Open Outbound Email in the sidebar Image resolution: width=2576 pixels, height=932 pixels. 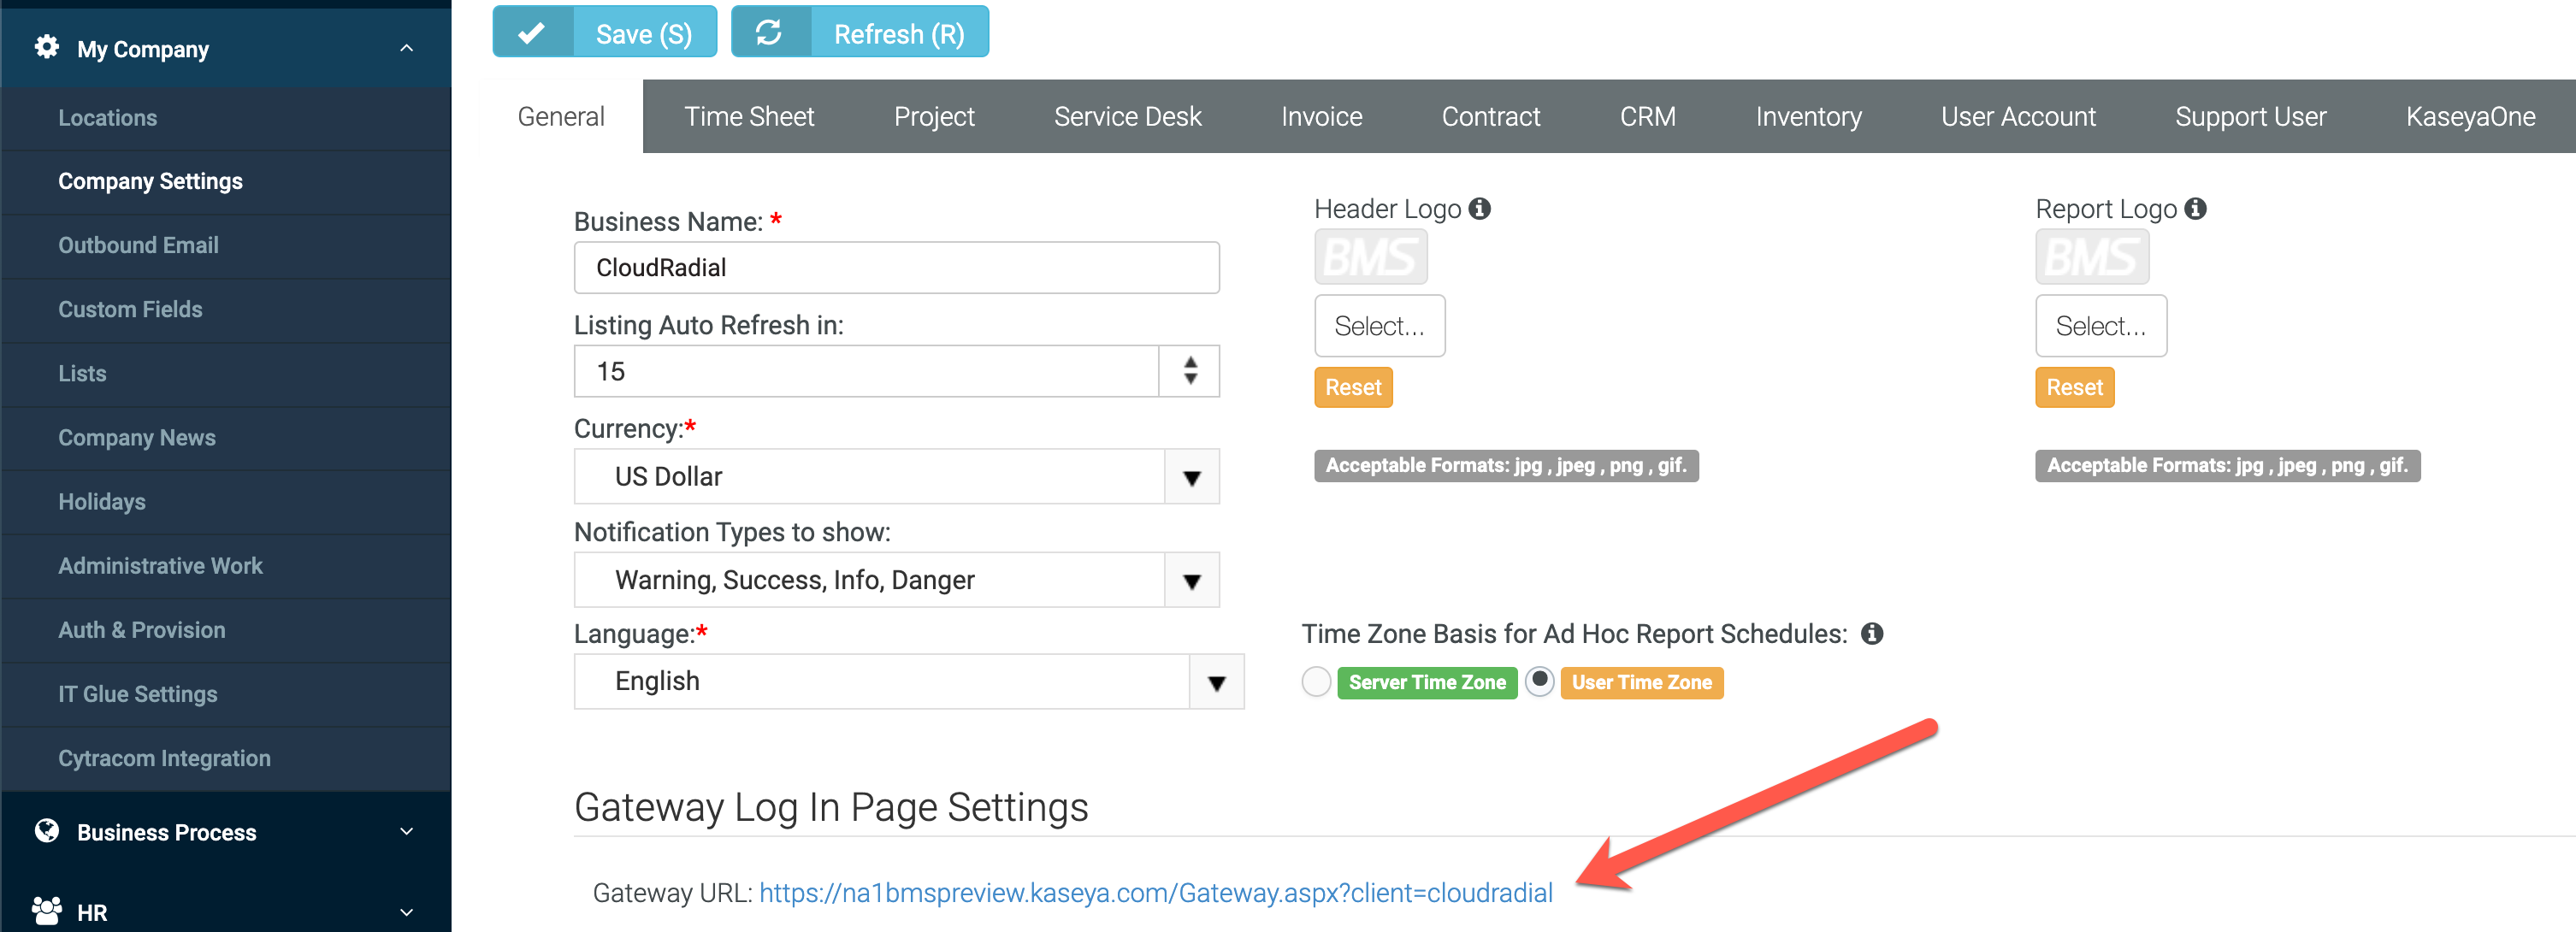pos(226,246)
